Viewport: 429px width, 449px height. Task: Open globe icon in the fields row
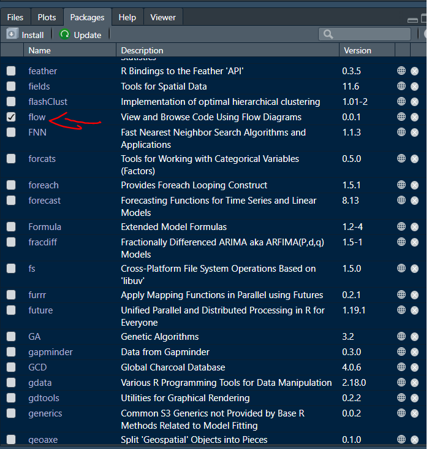coord(401,86)
